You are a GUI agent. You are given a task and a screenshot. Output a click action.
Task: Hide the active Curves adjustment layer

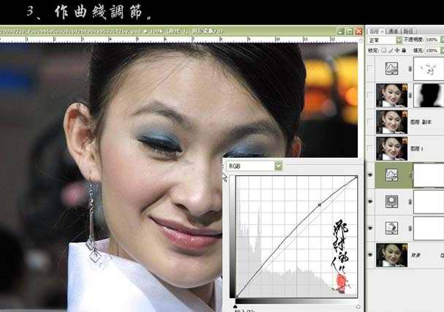(x=370, y=175)
